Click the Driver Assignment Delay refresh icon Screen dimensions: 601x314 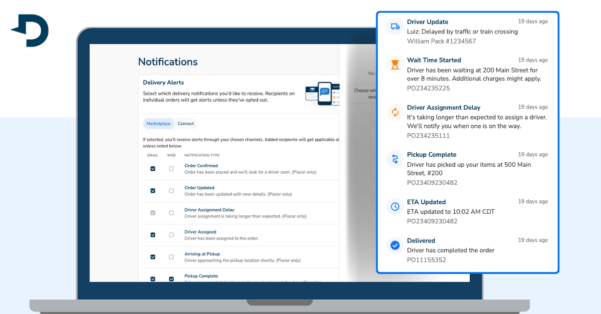[x=395, y=112]
